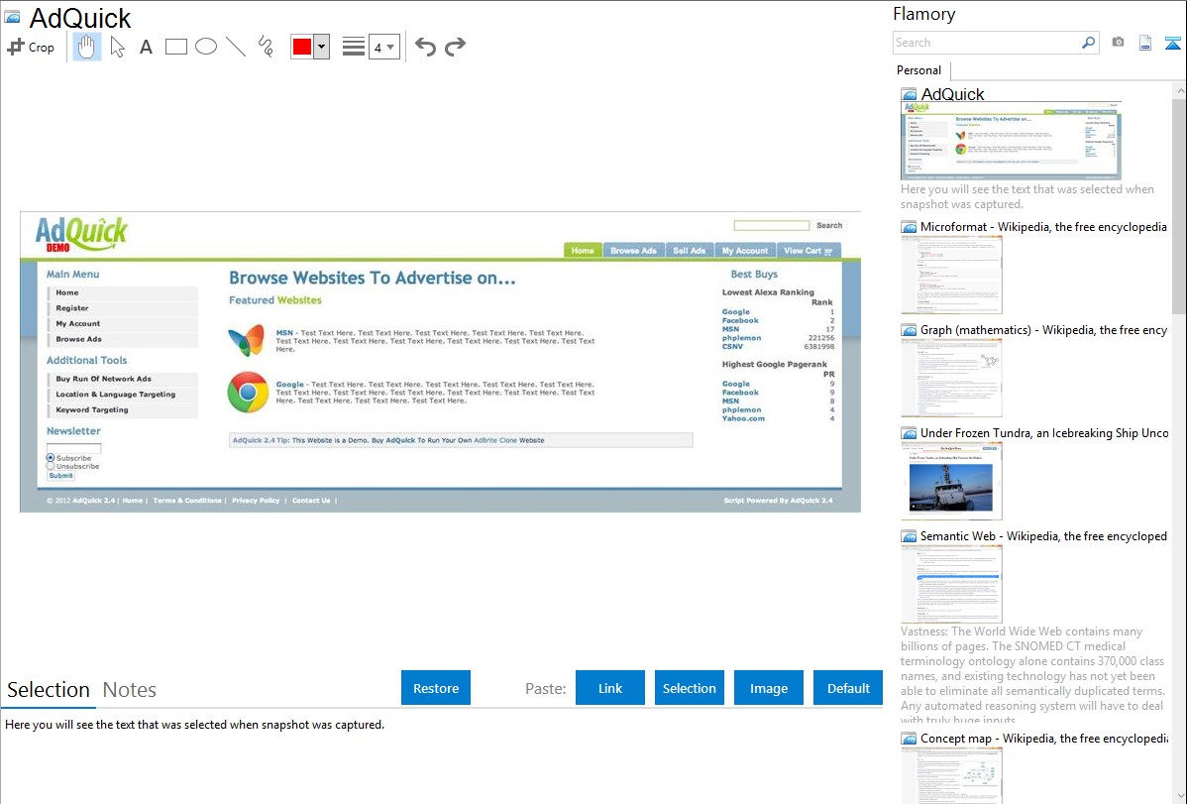Open the Personal tab

(919, 69)
